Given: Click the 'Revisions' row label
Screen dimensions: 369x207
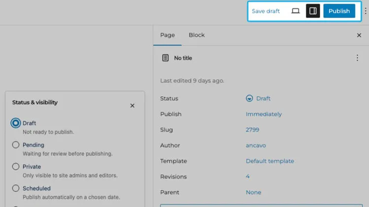Looking at the screenshot, I should click(173, 177).
